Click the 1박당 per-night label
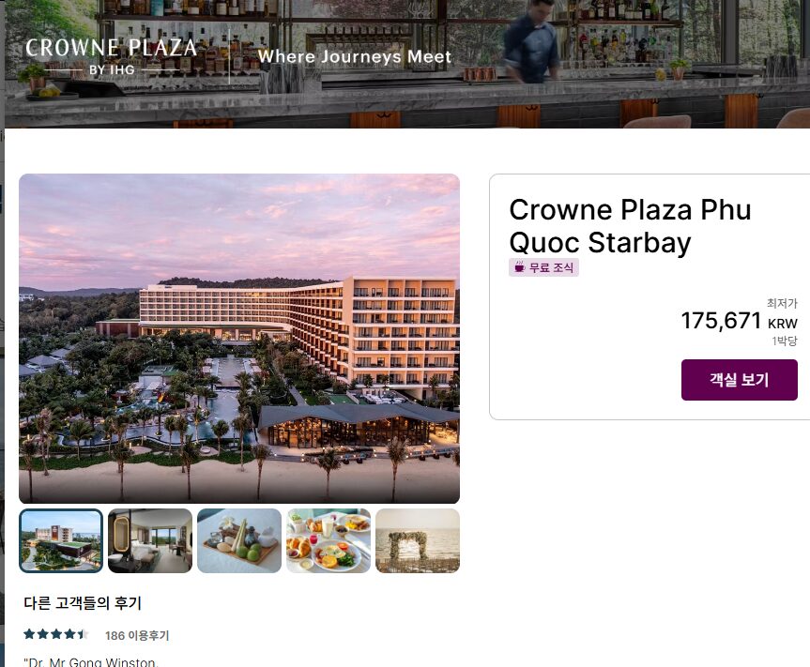Image resolution: width=810 pixels, height=667 pixels. [785, 341]
